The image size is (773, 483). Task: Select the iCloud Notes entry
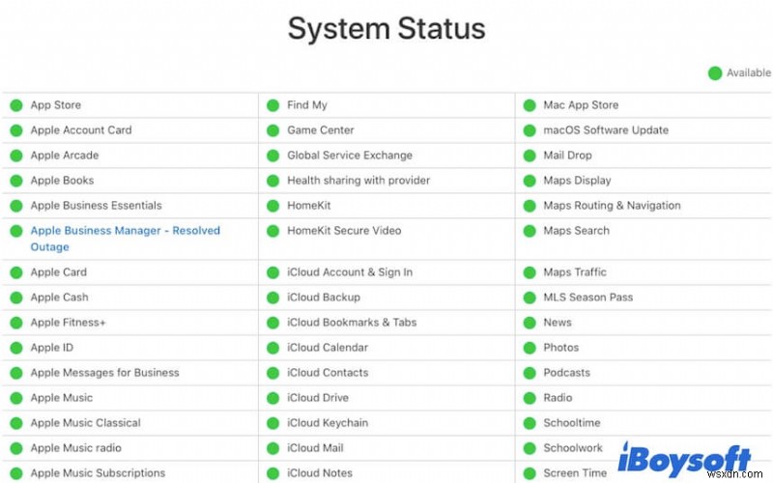tap(320, 473)
